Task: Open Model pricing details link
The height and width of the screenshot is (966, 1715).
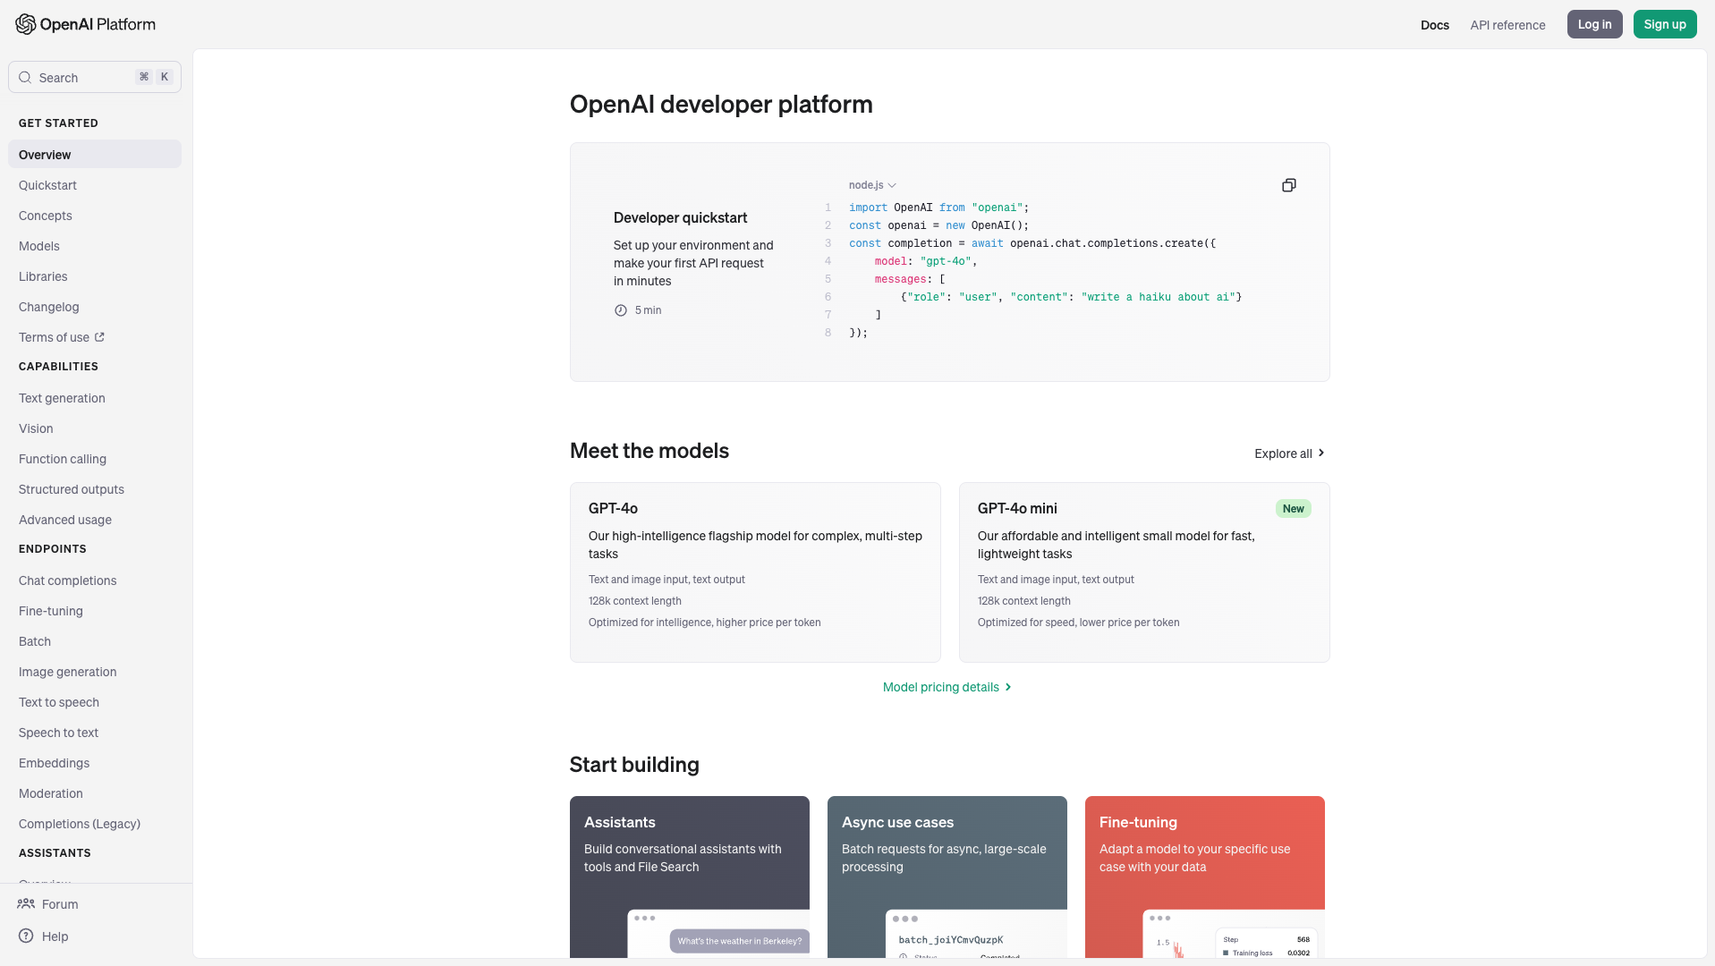Action: coord(947,687)
